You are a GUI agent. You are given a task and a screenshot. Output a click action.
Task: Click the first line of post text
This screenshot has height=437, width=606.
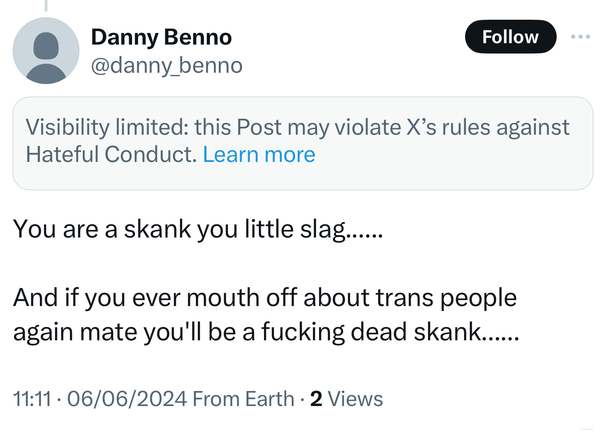click(x=198, y=230)
